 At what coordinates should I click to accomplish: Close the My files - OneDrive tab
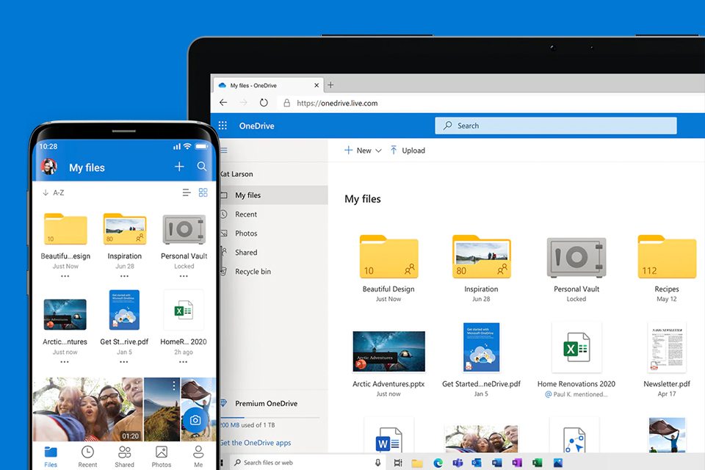click(x=317, y=85)
